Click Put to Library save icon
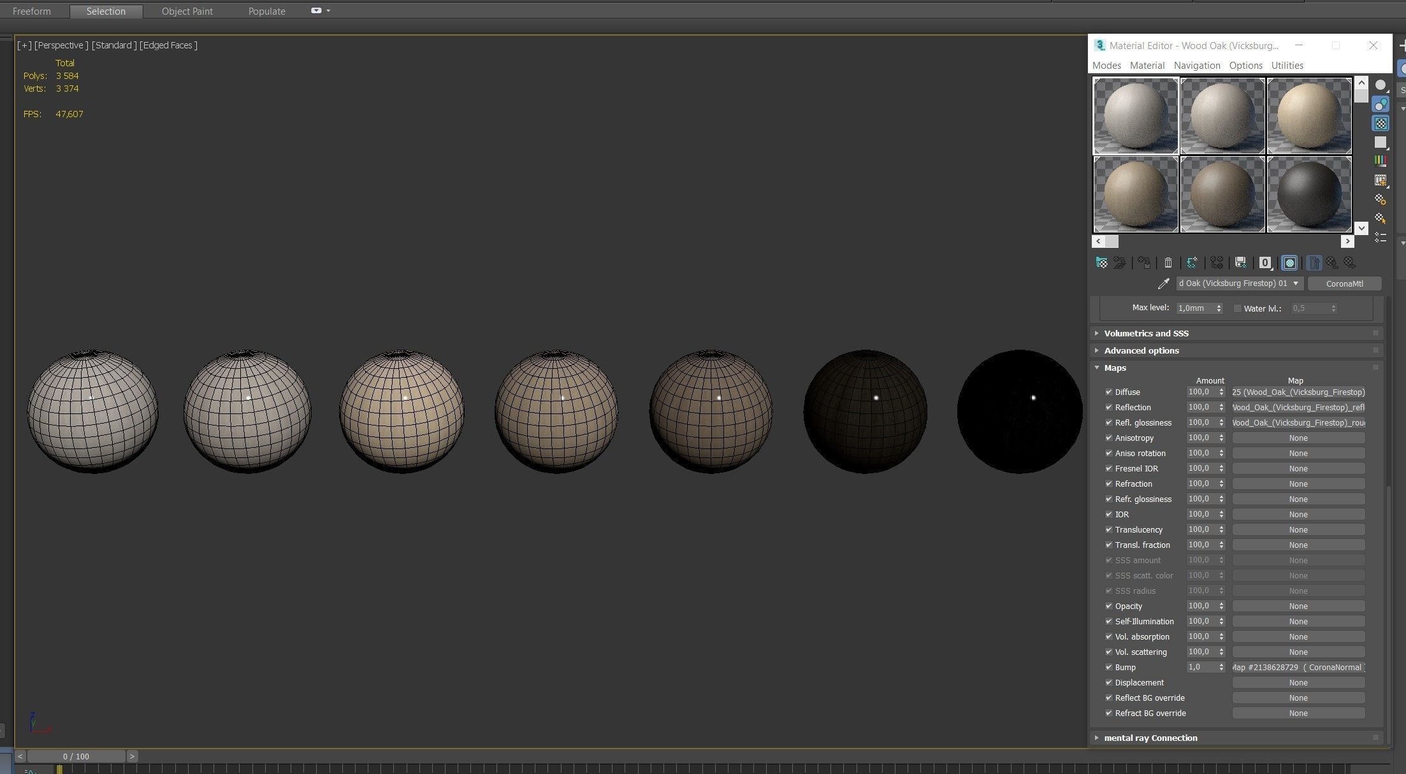1406x774 pixels. click(1240, 262)
